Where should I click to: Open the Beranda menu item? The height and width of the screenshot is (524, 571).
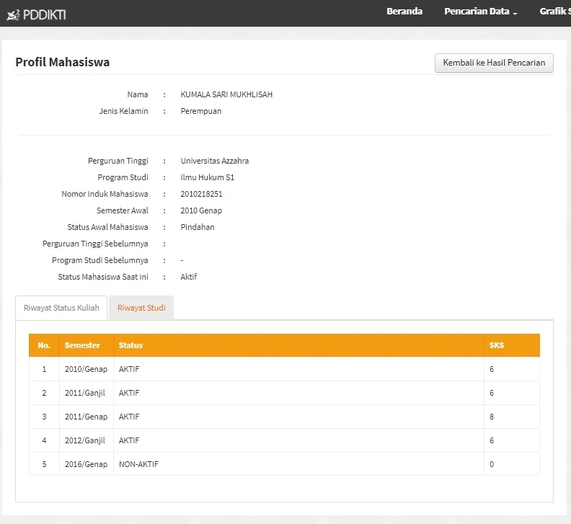[x=404, y=12]
